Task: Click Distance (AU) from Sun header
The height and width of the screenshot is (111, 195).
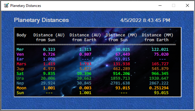Action: coord(49,37)
